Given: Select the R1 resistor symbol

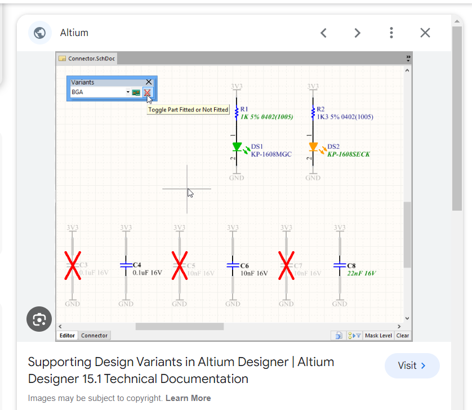Looking at the screenshot, I should pos(237,112).
